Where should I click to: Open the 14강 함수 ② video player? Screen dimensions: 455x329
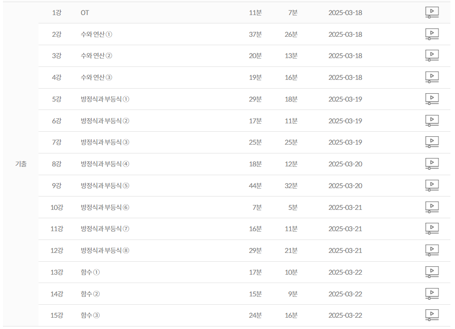coord(432,294)
